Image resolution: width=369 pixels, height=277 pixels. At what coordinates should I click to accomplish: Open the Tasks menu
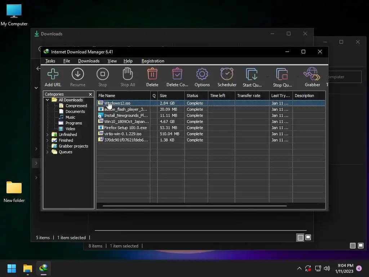pyautogui.click(x=50, y=61)
